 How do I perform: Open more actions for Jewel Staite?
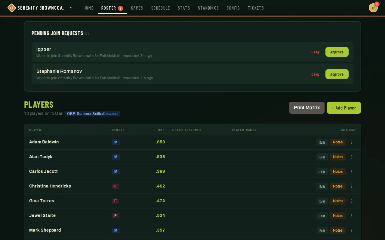coord(352,216)
